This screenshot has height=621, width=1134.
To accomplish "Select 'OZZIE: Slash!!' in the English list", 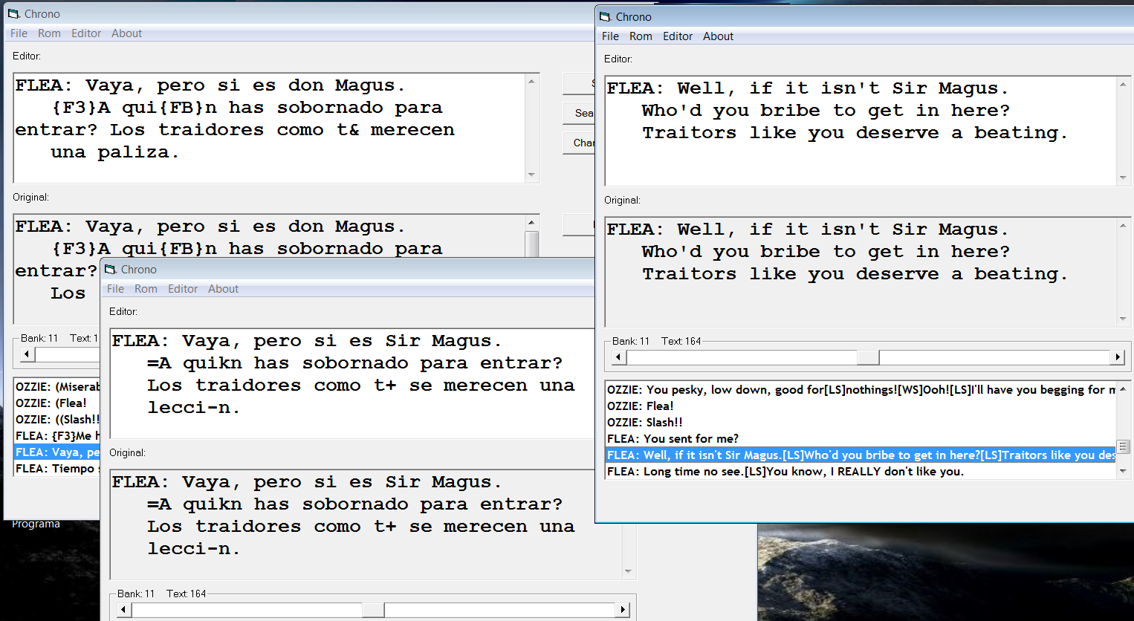I will (644, 423).
